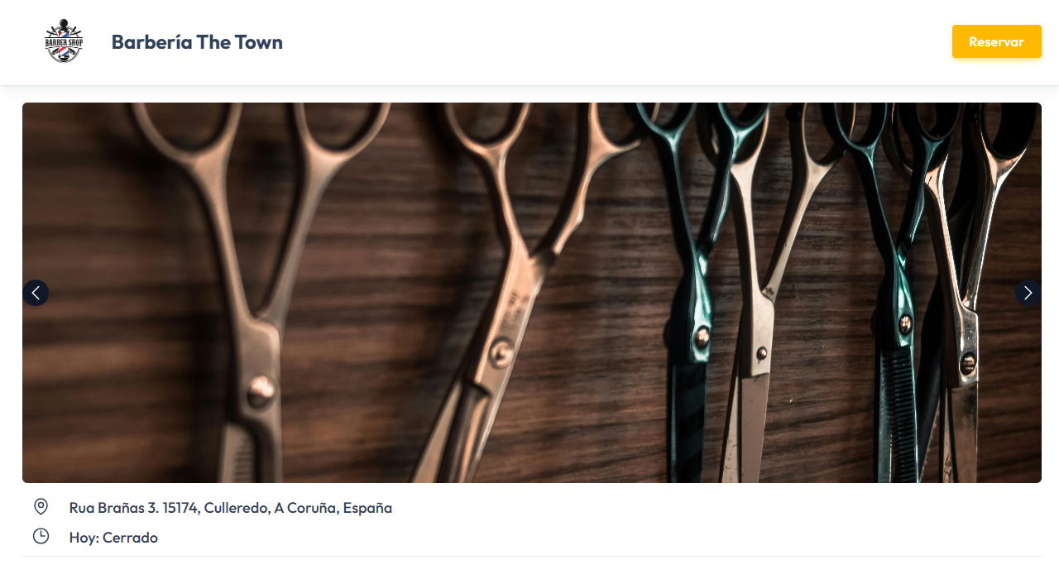Viewport: 1059px width, 579px height.
Task: Open the Rua Brañas 3 address
Action: coord(231,508)
